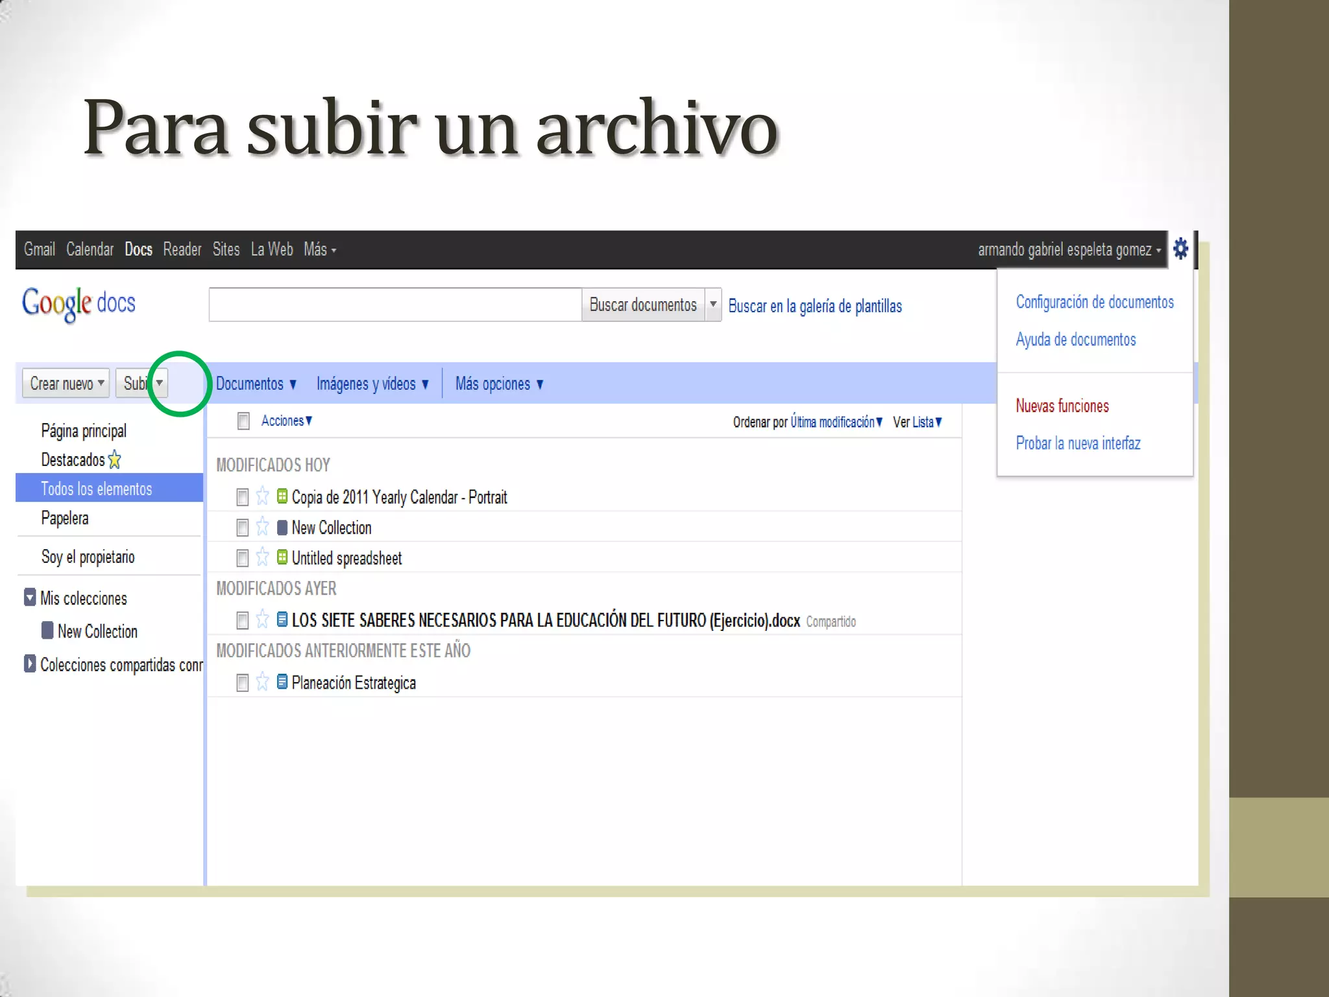
Task: Check the Copia de 2011 Yearly Calendar checkbox
Action: pyautogui.click(x=242, y=497)
